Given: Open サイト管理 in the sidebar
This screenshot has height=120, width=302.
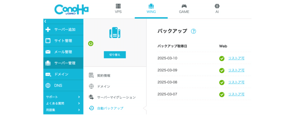Looking at the screenshot, I should tap(63, 40).
